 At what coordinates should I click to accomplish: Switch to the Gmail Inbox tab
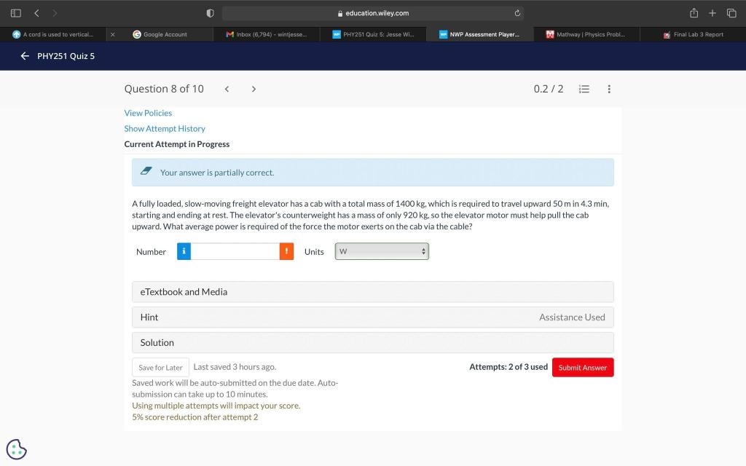pyautogui.click(x=267, y=34)
